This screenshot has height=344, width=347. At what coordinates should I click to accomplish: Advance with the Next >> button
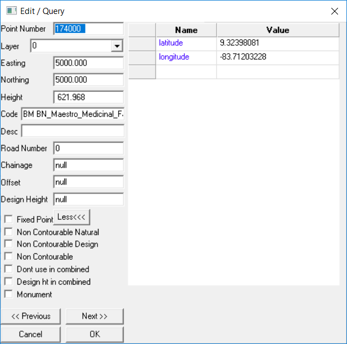[x=94, y=317]
